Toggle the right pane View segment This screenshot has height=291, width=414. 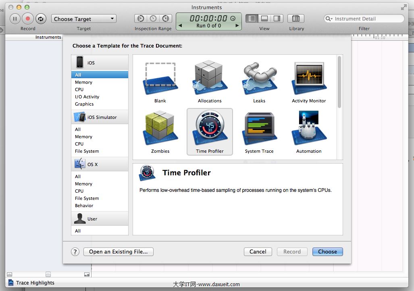coord(277,19)
